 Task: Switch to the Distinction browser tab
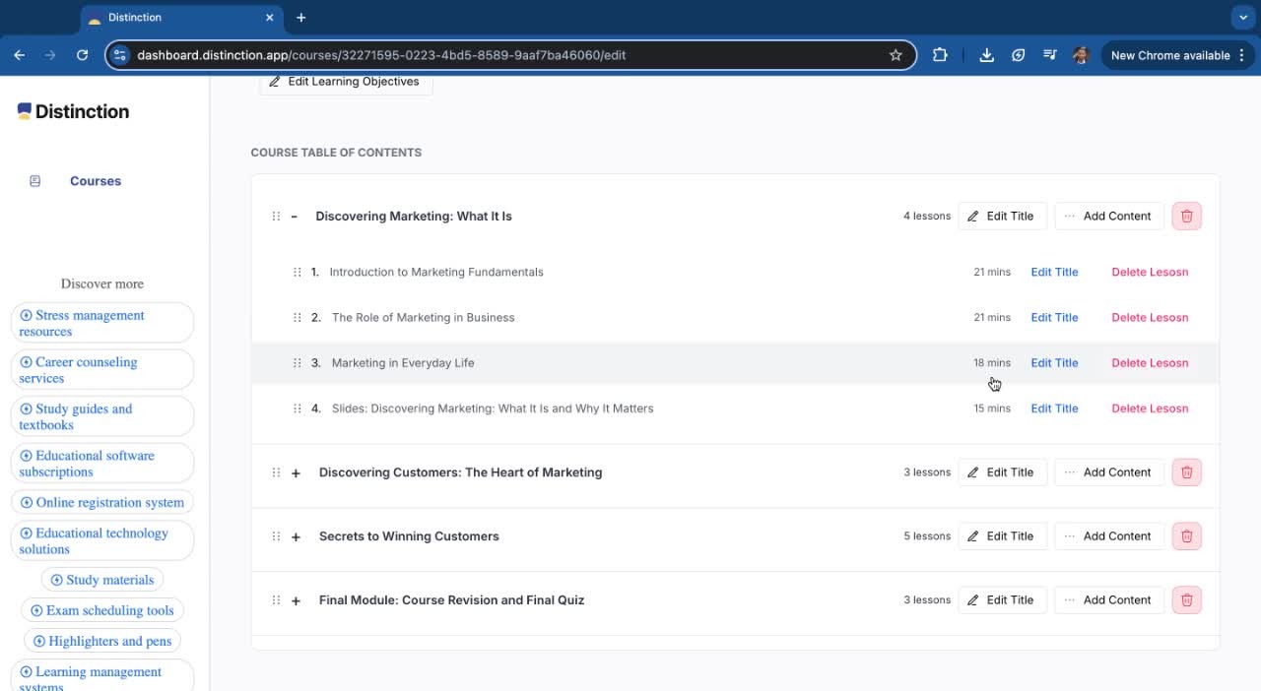point(177,18)
